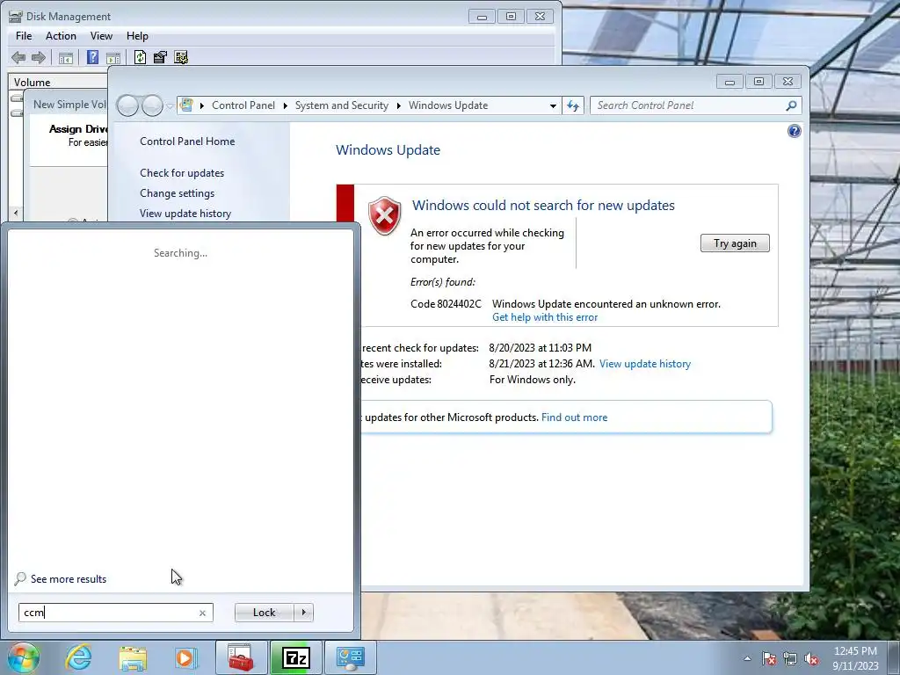Open the blue Help icon in Disk Management toolbar
900x675 pixels.
tap(92, 57)
